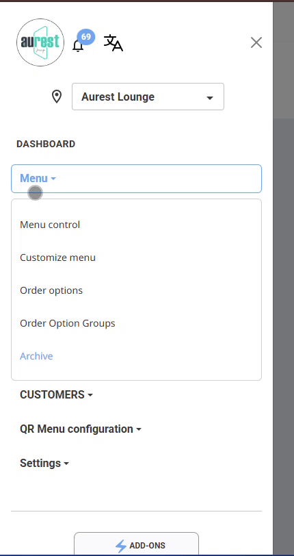
Task: Open Order options
Action: pos(51,290)
